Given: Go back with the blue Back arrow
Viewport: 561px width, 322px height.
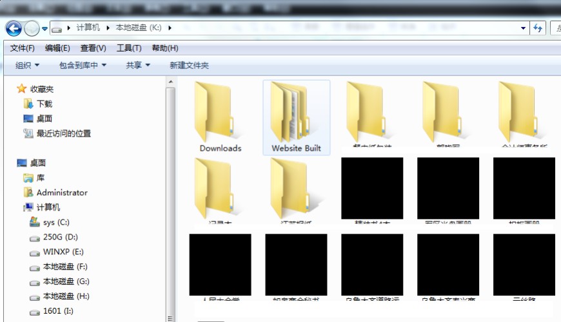Looking at the screenshot, I should (x=14, y=28).
